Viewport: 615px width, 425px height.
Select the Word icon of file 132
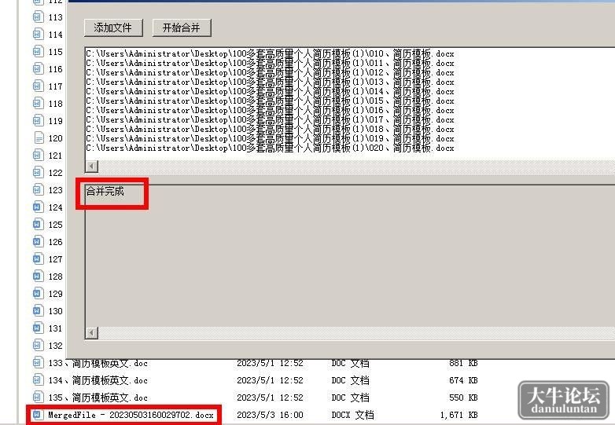click(38, 345)
